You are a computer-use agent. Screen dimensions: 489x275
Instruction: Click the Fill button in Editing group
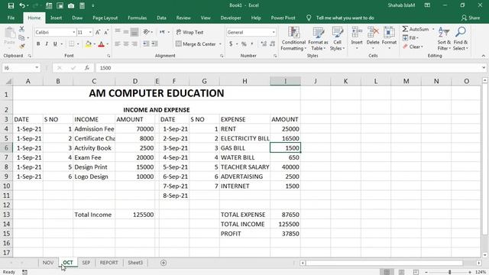tap(410, 37)
